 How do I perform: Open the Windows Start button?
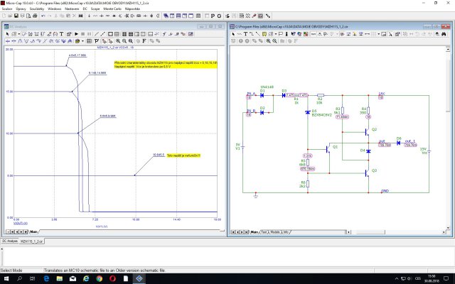coord(6,279)
